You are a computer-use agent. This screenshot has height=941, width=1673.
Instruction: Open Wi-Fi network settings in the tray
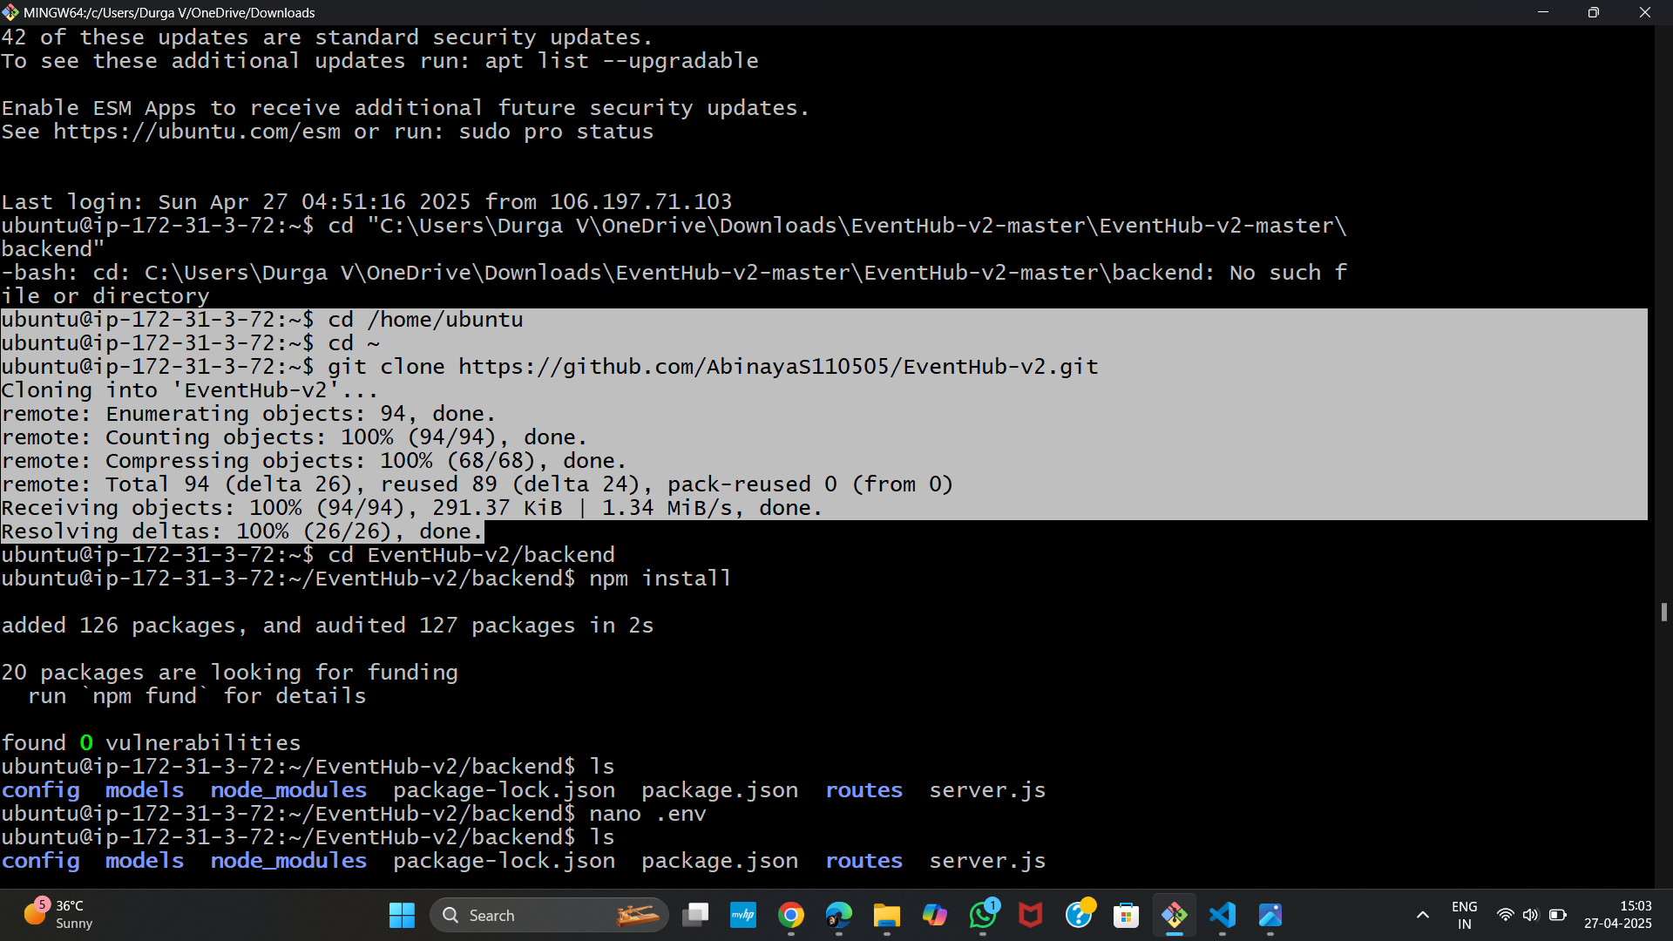point(1505,915)
